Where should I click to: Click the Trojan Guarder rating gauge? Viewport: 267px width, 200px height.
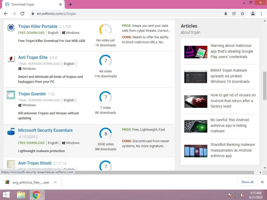(106, 97)
